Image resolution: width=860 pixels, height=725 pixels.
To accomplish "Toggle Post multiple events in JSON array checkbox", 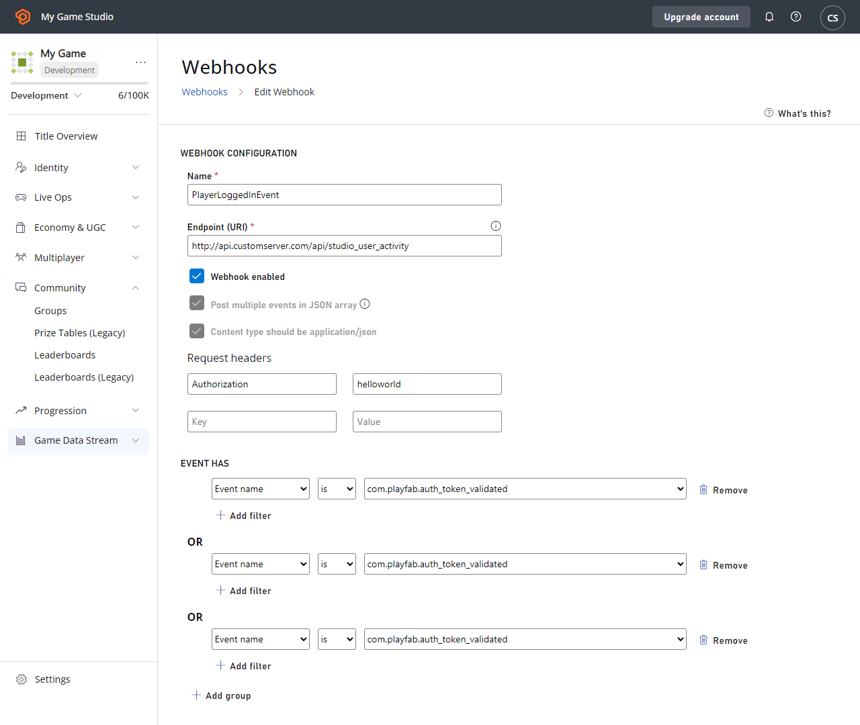I will (197, 303).
